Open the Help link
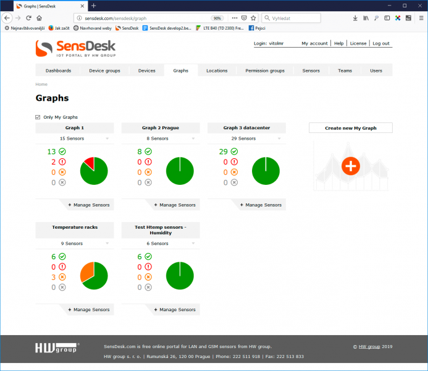Screen dimensions: 428x371 338,43
